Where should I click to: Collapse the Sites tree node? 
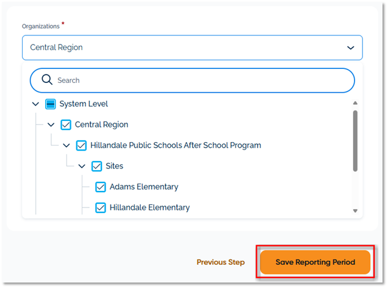82,166
